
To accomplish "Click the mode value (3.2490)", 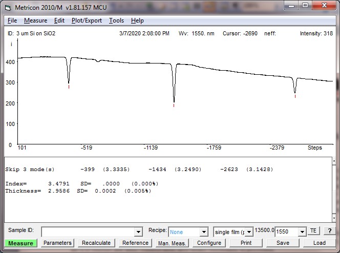I will coord(188,170).
